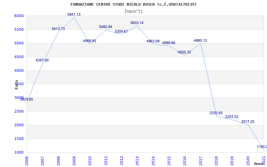
Task: Click the 1000 y-axis tick label
Action: 20,152
